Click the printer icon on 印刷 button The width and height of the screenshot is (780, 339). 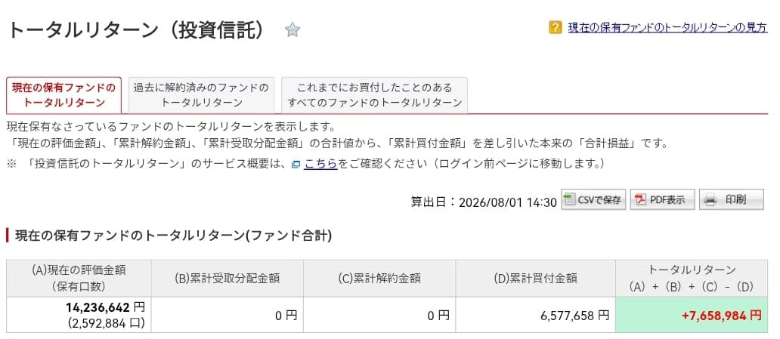(x=710, y=200)
